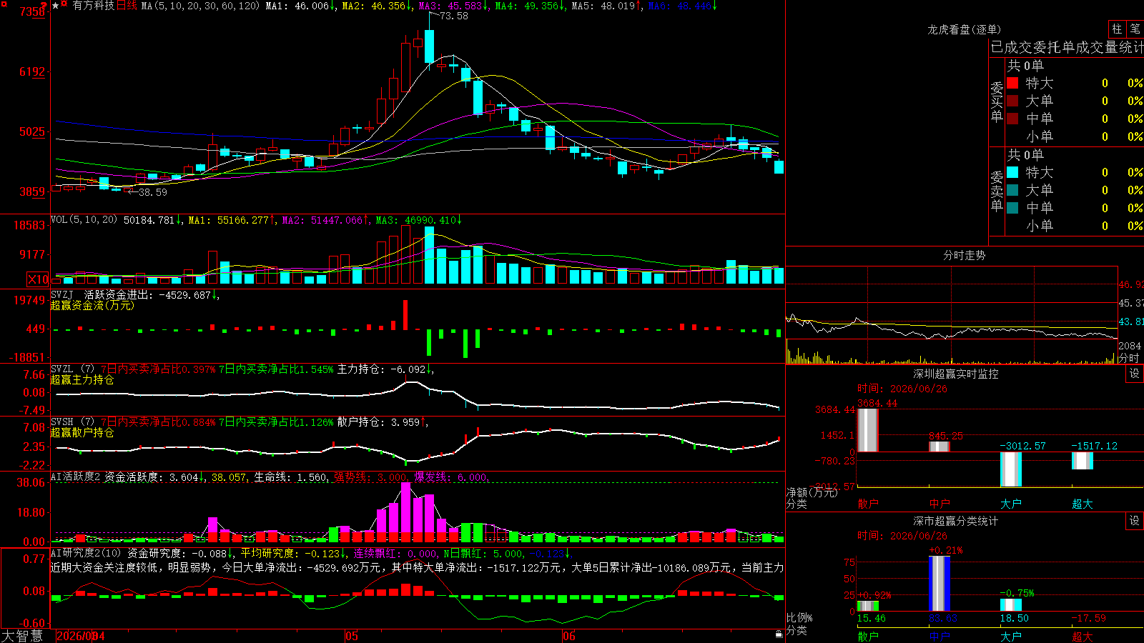Image resolution: width=1144 pixels, height=643 pixels.
Task: Click the 06 month marker on timeline
Action: (568, 636)
